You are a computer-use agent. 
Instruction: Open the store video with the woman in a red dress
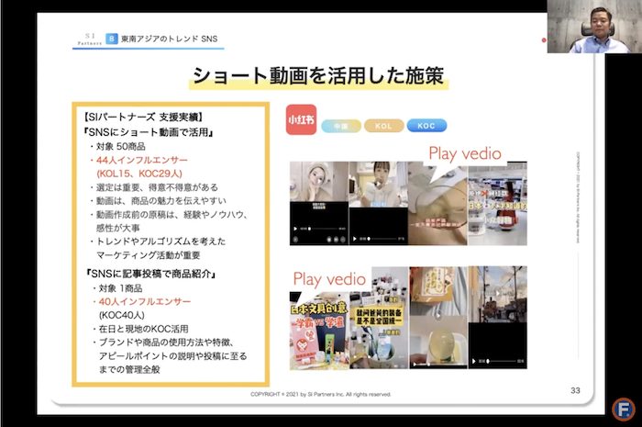click(497, 203)
